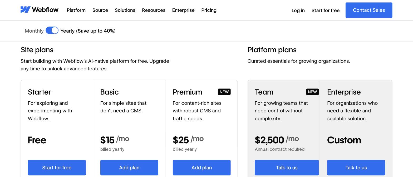The width and height of the screenshot is (413, 177).
Task: Click the Enterprise plan card title
Action: pyautogui.click(x=344, y=92)
